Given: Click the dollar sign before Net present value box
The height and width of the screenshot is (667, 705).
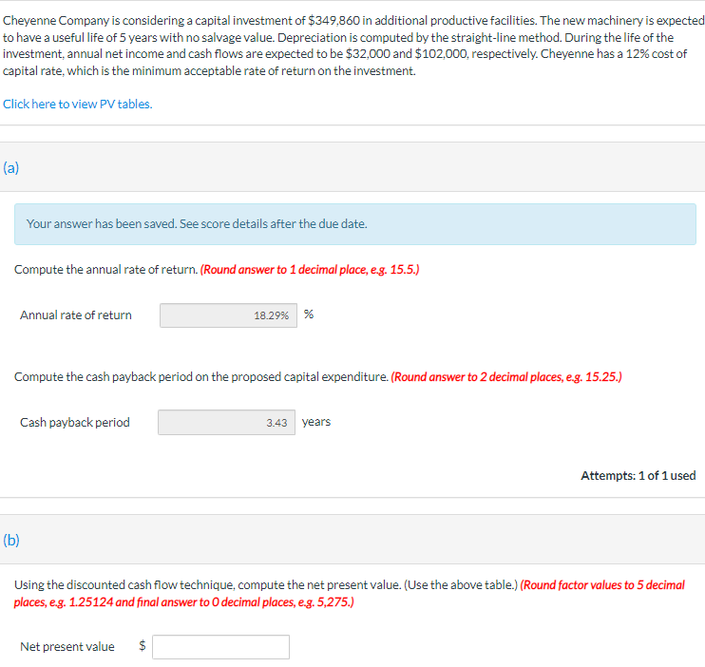Looking at the screenshot, I should [x=143, y=646].
